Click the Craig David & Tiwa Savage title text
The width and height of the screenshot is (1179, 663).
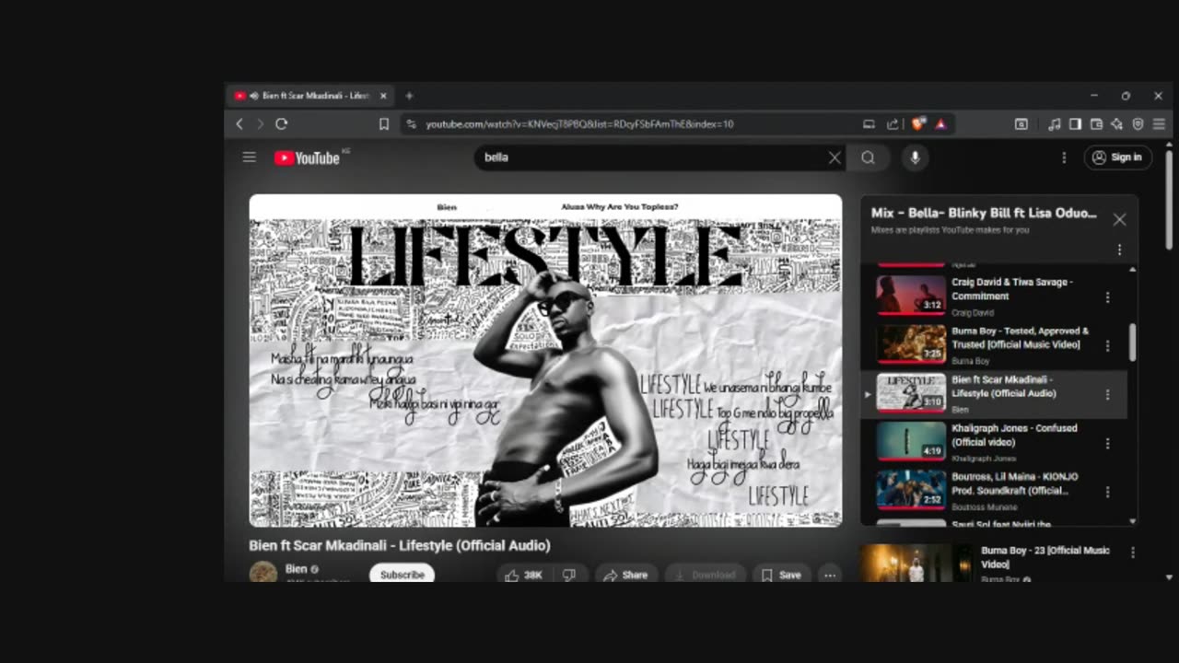(1012, 289)
